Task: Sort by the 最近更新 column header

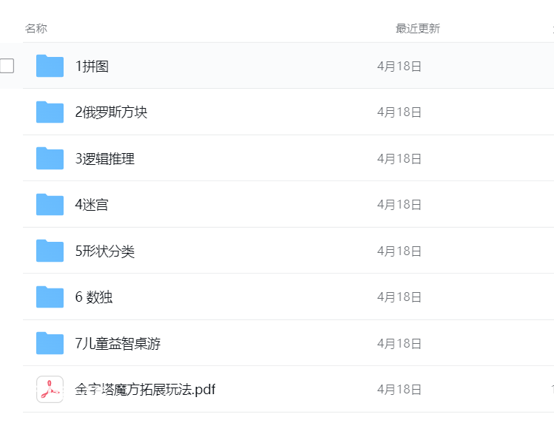Action: 418,28
